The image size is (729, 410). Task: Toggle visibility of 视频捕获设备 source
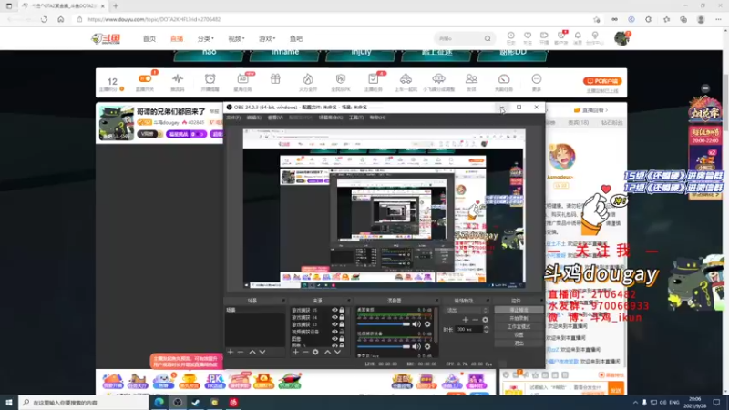pyautogui.click(x=334, y=332)
